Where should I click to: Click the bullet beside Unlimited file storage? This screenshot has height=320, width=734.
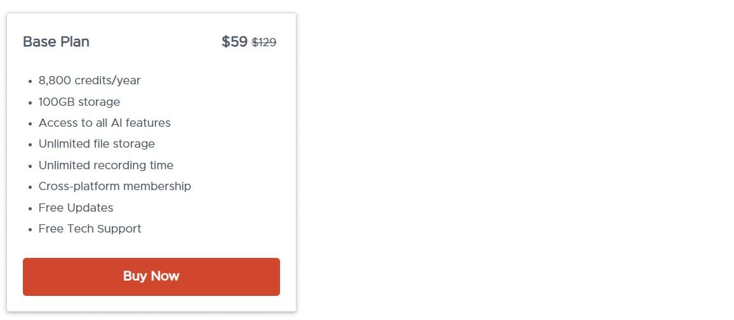30,145
